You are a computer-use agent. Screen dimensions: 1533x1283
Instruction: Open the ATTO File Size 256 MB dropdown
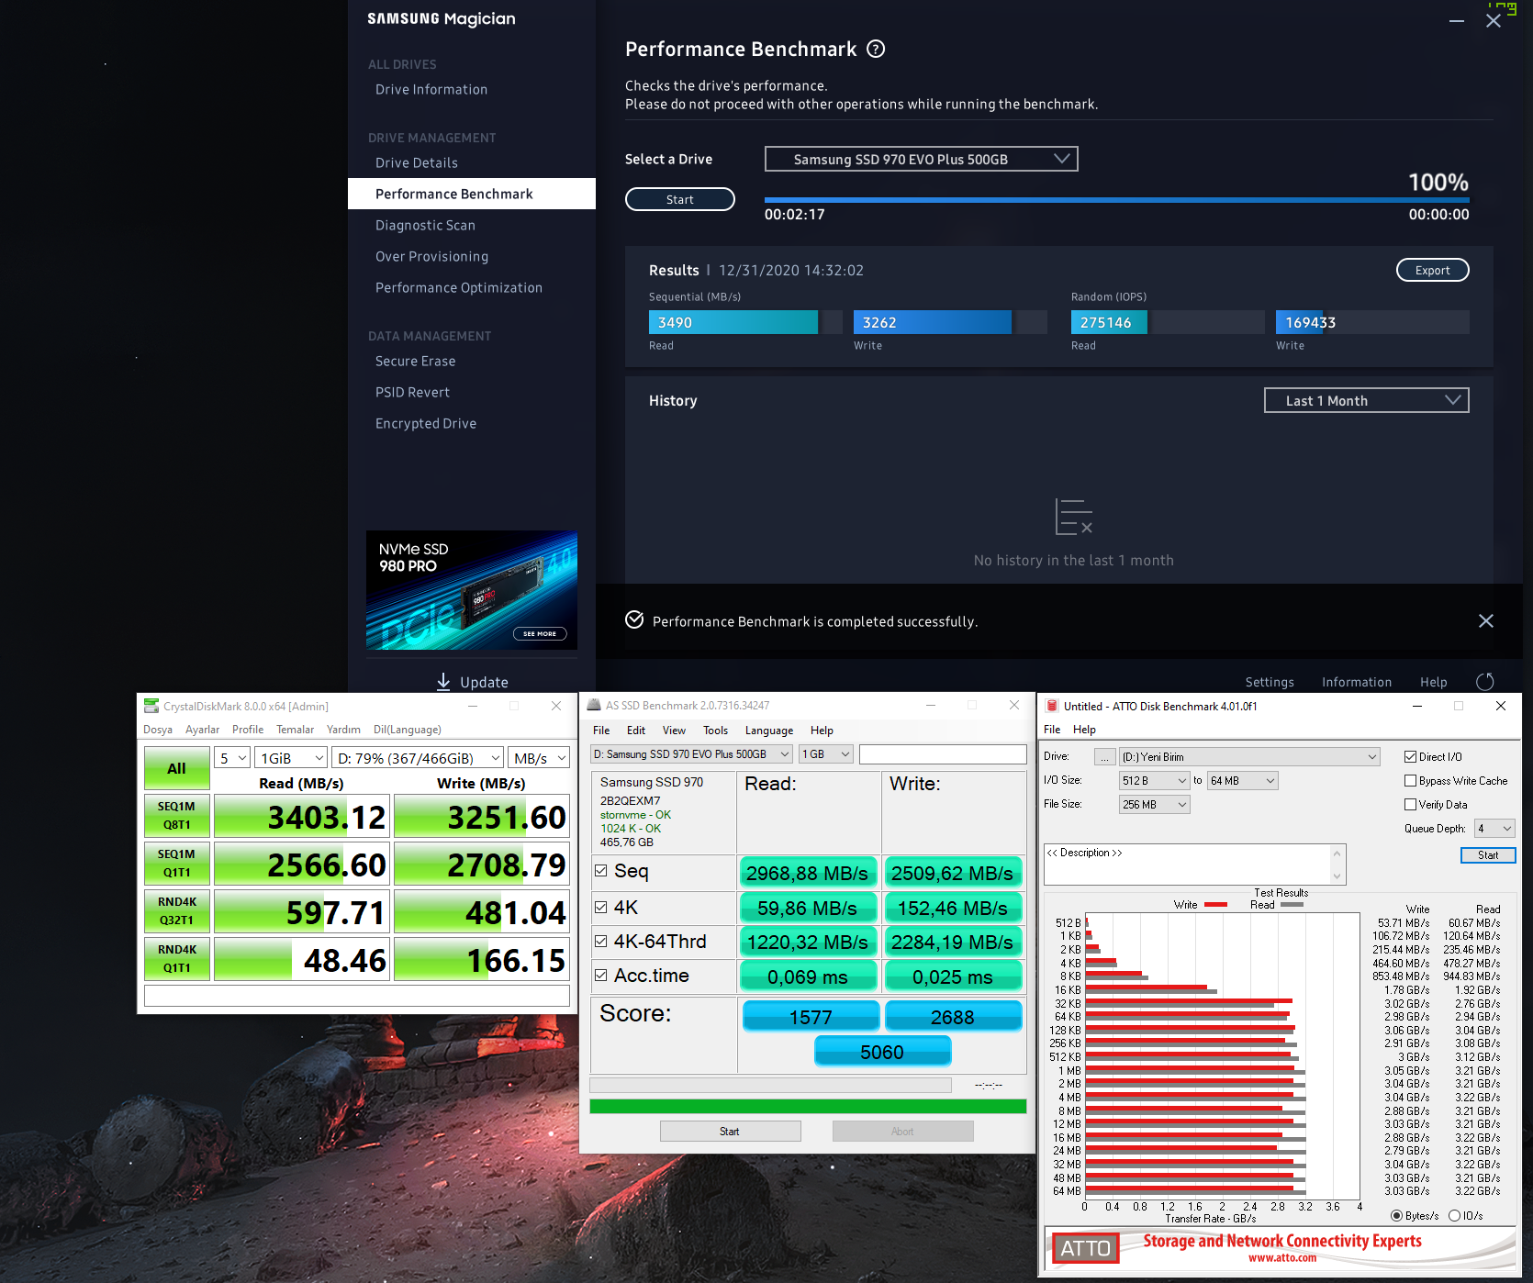tap(1154, 804)
